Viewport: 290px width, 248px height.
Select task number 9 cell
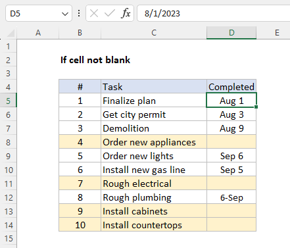tap(80, 211)
